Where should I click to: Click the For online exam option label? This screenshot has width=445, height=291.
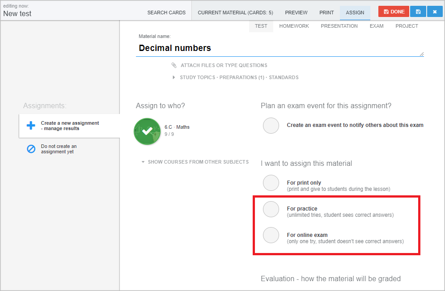tap(307, 235)
